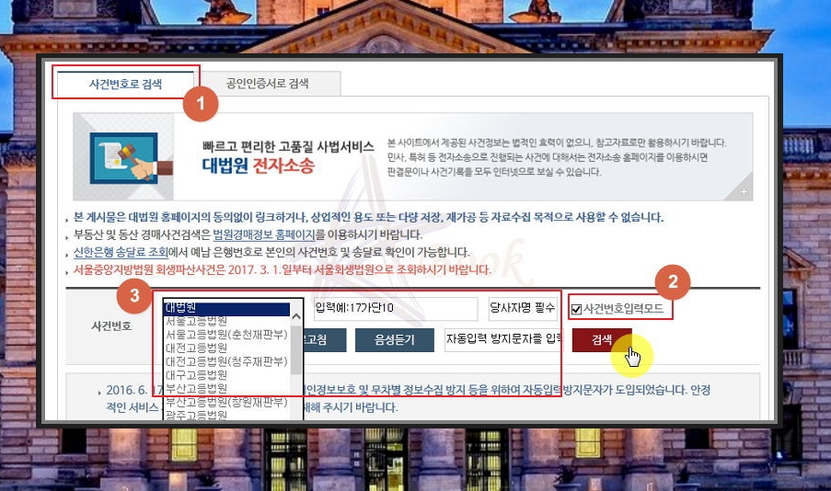Image resolution: width=831 pixels, height=491 pixels.
Task: Open the 법원경매정보 홈페이지 link
Action: point(263,234)
